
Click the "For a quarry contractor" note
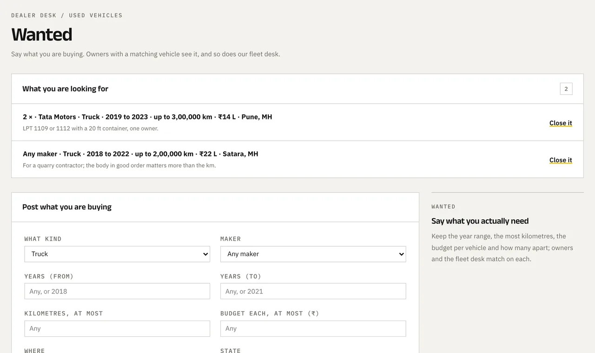(119, 165)
